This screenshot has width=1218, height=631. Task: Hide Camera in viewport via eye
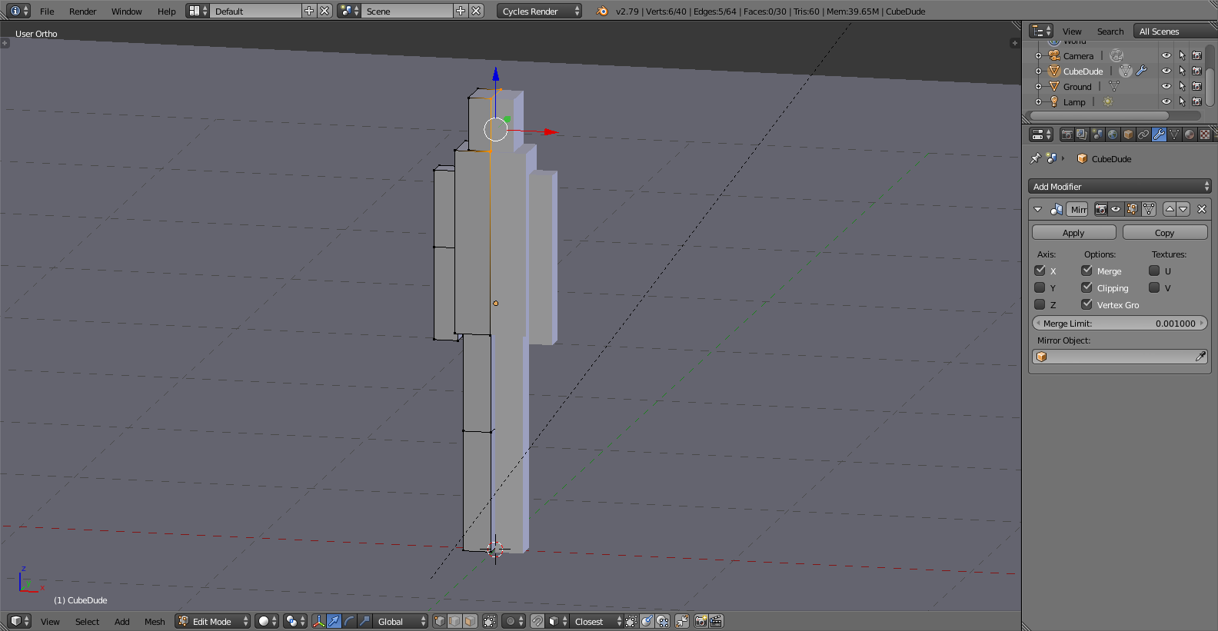tap(1166, 55)
